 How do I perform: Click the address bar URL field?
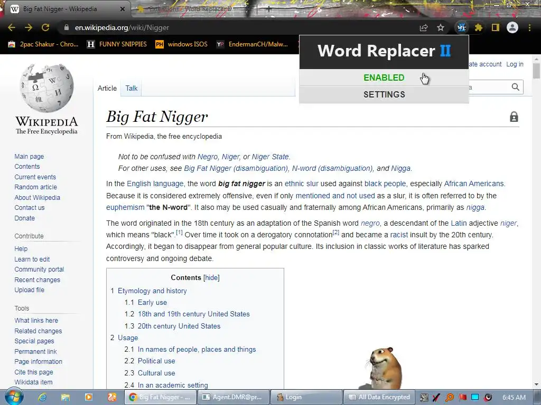[238, 27]
